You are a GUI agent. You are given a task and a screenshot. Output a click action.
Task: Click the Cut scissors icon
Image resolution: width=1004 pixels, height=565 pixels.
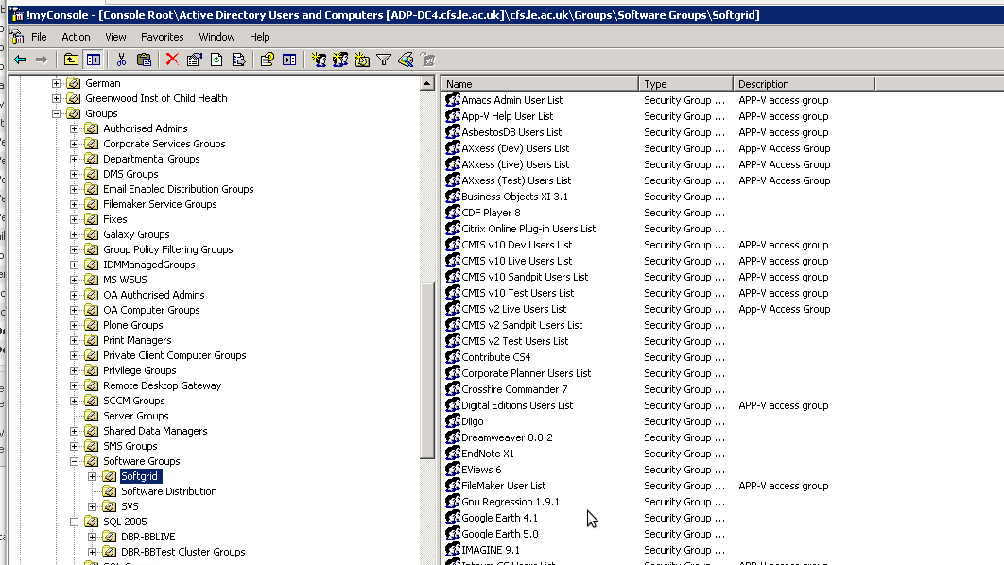tap(121, 60)
